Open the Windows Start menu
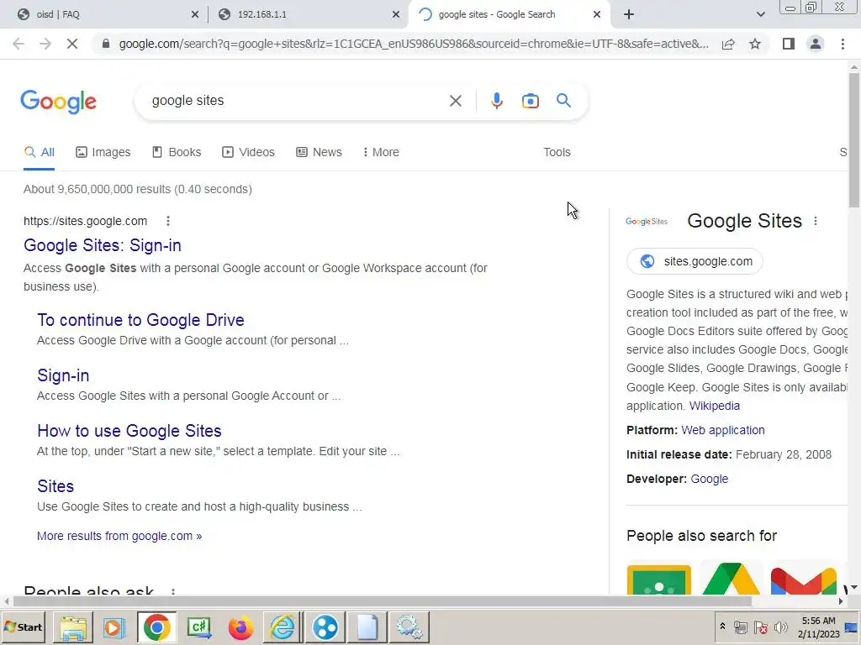 point(23,627)
